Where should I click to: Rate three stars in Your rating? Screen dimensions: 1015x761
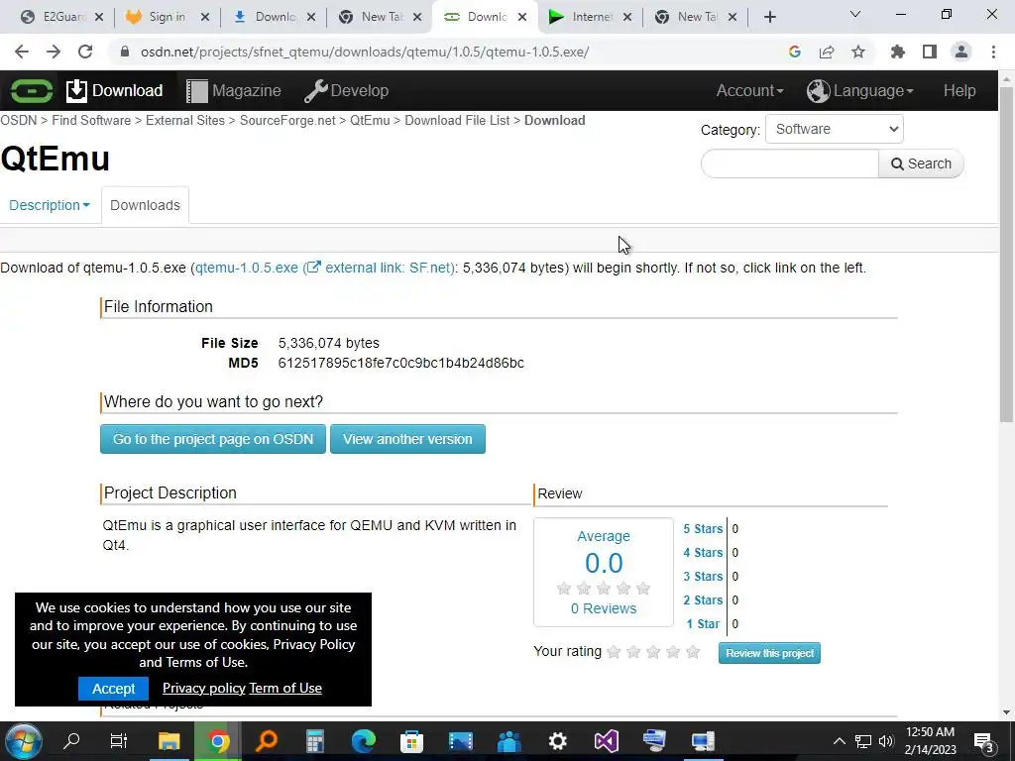(x=653, y=652)
